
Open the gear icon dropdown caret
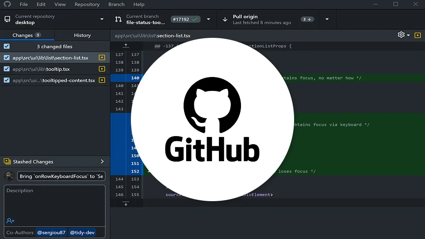408,35
